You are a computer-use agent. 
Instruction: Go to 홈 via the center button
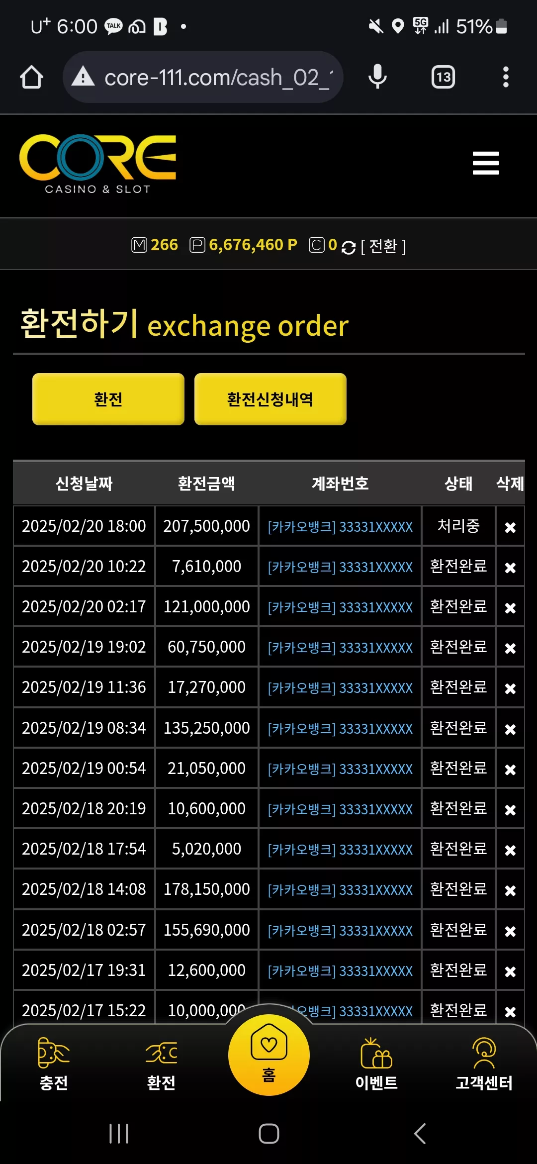pyautogui.click(x=268, y=1055)
